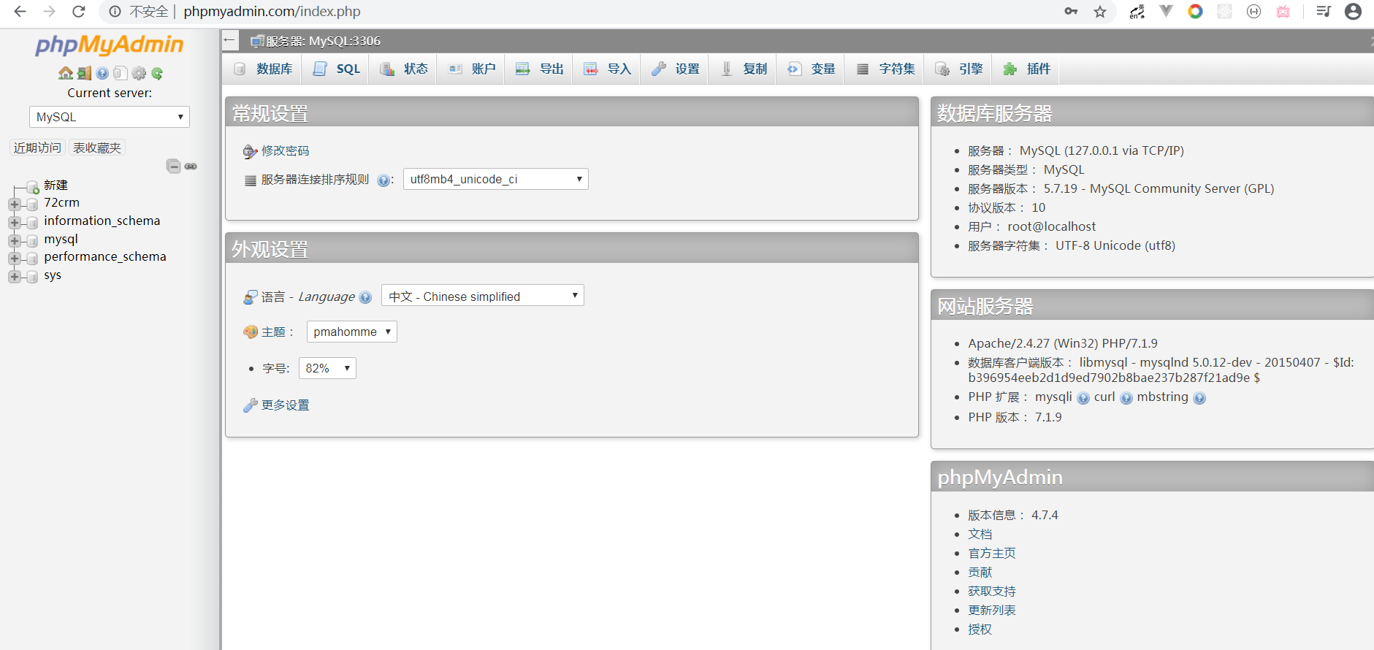Open the 设置 (Settings) tab

click(675, 69)
